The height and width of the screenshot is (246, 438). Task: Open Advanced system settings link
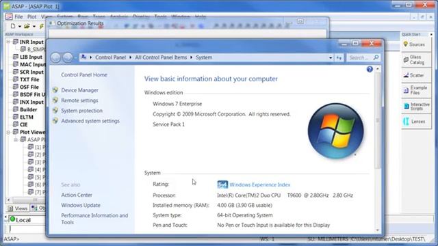tap(90, 121)
